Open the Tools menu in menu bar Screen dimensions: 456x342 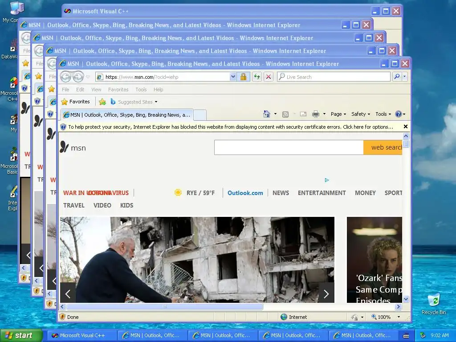click(x=141, y=90)
